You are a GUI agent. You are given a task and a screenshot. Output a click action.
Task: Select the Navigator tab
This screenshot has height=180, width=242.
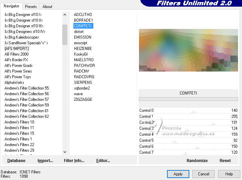tap(11, 6)
